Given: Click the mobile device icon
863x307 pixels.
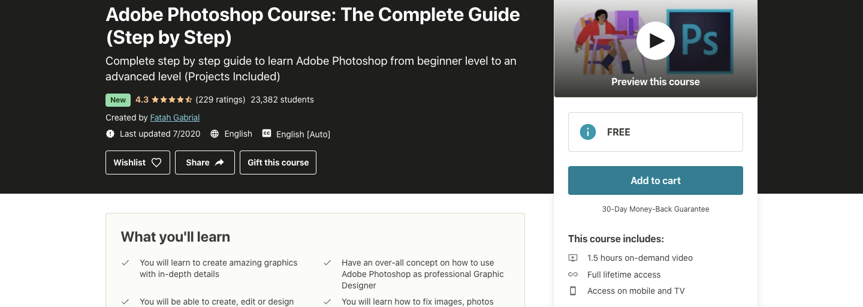Looking at the screenshot, I should coord(573,291).
